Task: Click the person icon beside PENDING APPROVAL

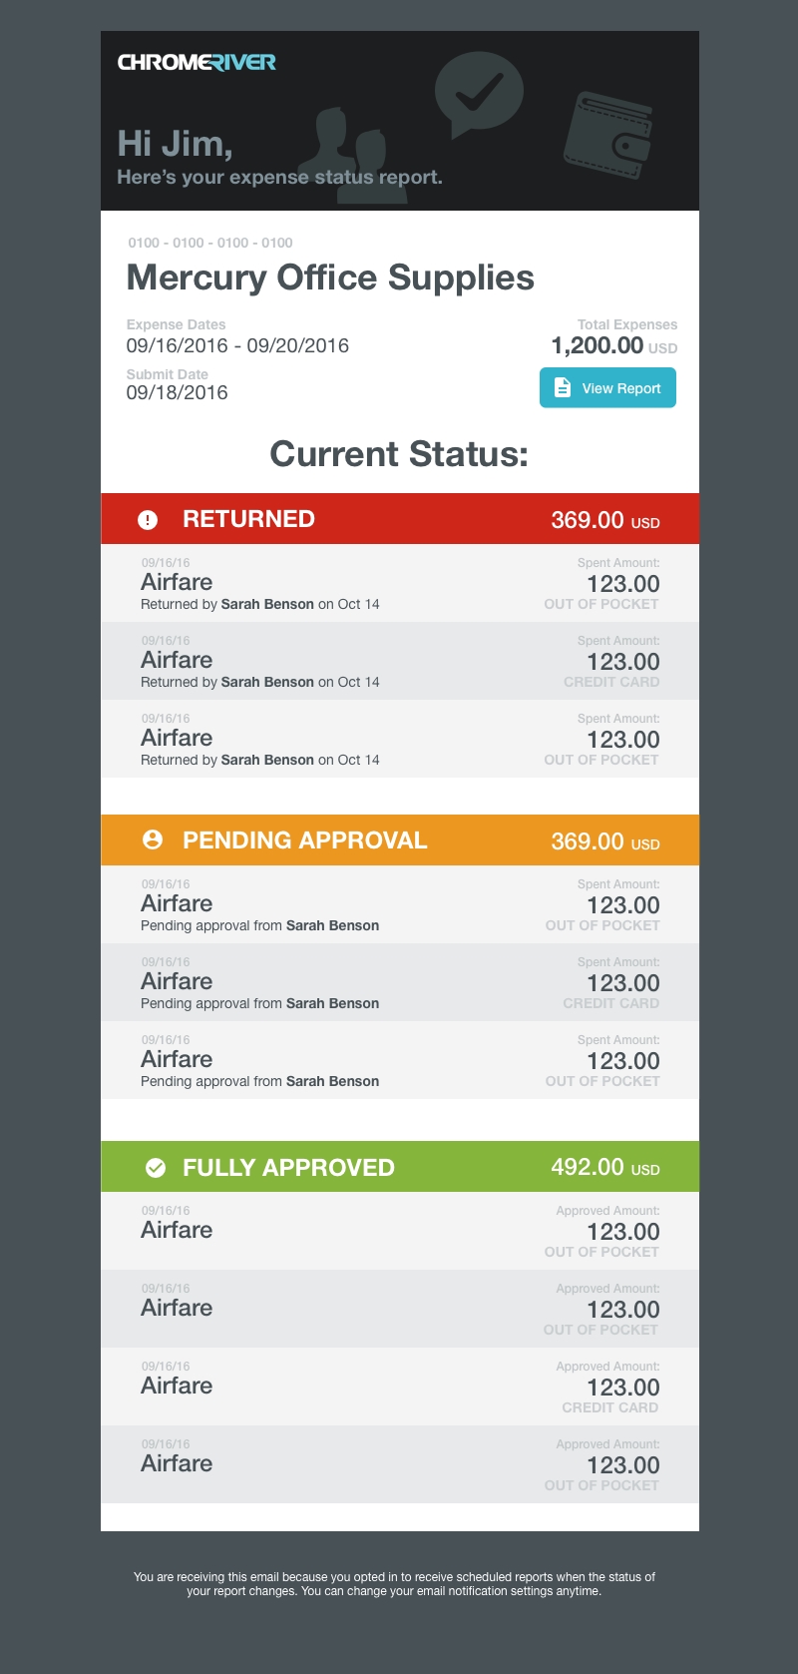Action: click(x=153, y=840)
